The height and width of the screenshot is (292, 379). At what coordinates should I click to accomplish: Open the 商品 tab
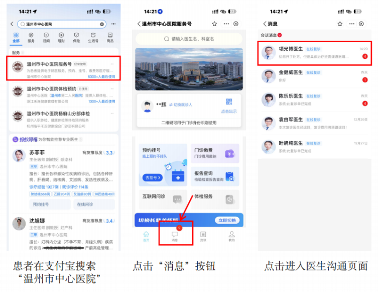pyautogui.click(x=110, y=38)
